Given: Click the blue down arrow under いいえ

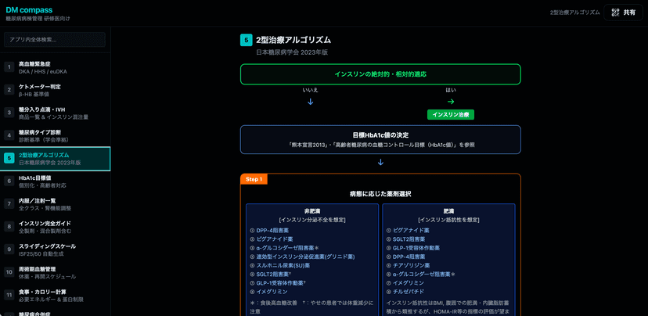Looking at the screenshot, I should (x=311, y=102).
